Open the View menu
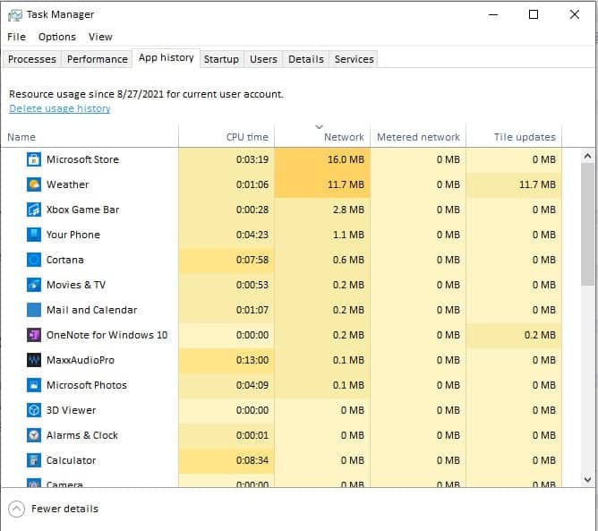 tap(100, 37)
